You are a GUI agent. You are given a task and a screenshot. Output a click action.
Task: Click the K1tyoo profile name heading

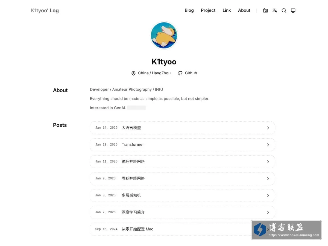164,62
